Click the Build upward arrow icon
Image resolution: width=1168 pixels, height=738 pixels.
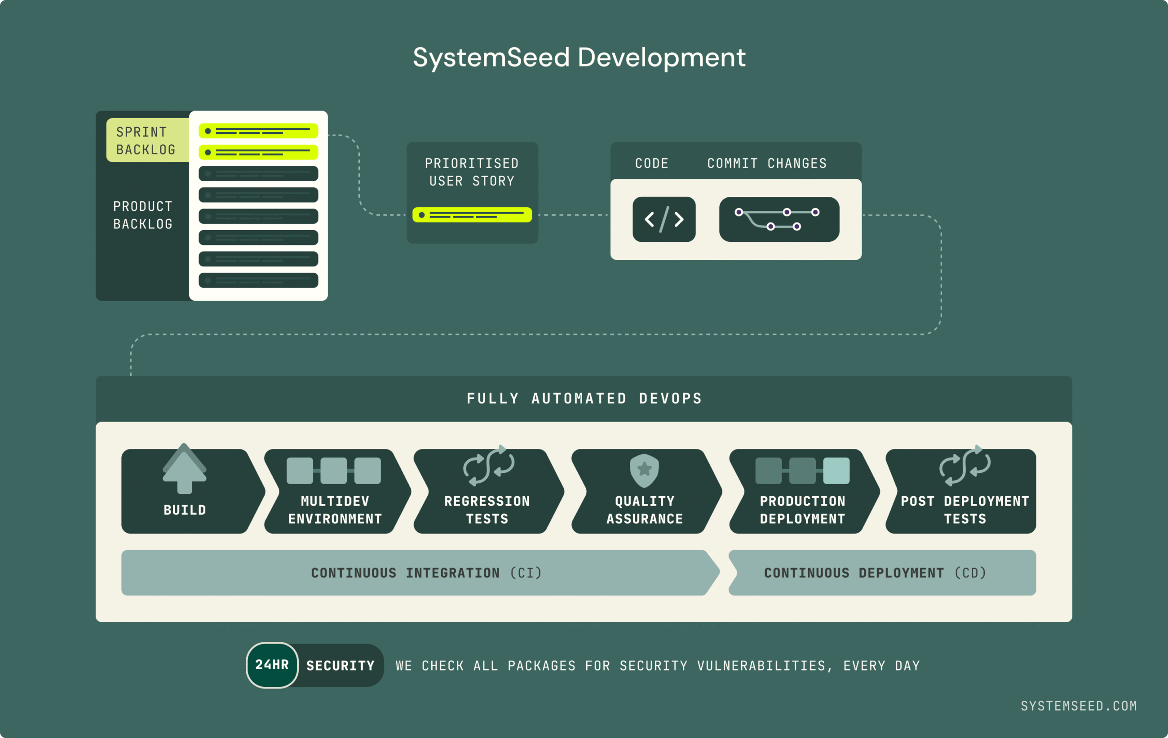click(x=184, y=469)
